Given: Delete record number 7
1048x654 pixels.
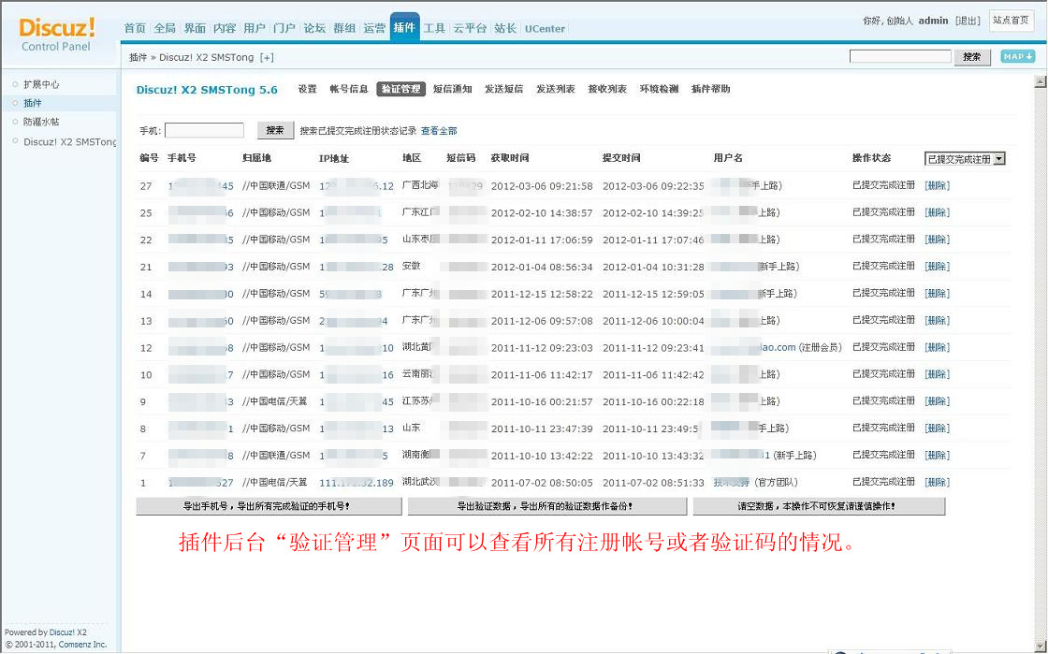Looking at the screenshot, I should point(937,456).
